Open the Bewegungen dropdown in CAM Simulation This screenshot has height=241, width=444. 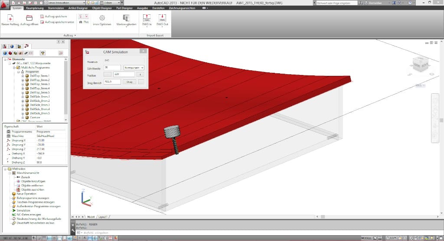[134, 68]
